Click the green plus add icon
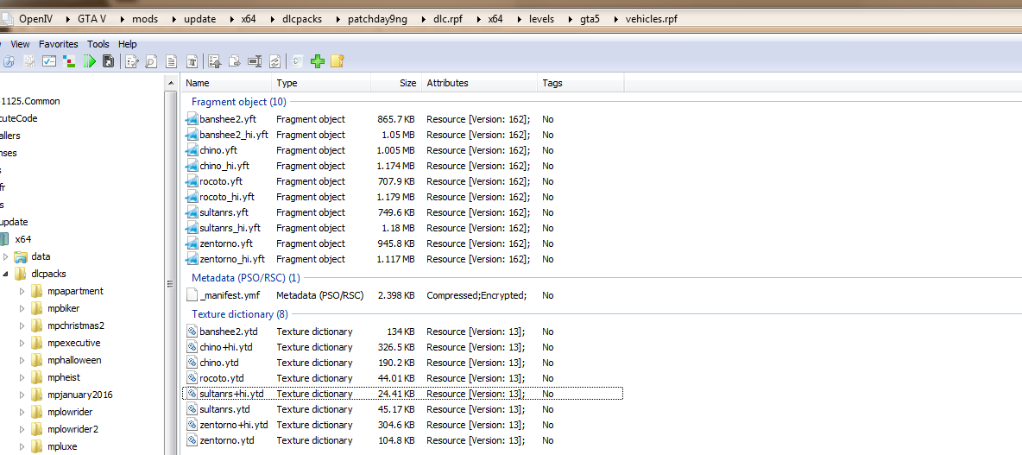This screenshot has width=1022, height=455. coord(318,61)
